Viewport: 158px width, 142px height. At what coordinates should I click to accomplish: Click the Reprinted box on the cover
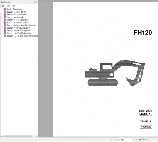tap(146, 127)
